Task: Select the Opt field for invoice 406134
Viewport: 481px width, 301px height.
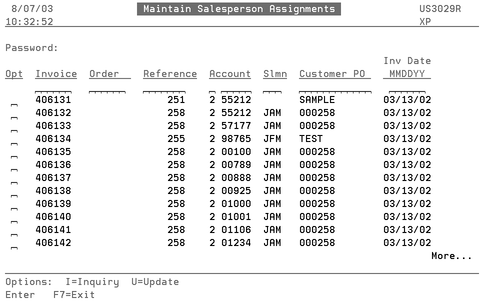Action: pos(14,142)
